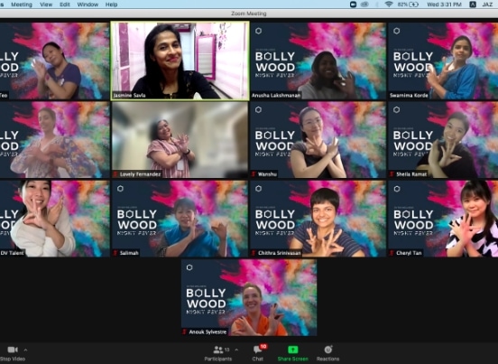Screen dimensions: 498x364
Task: Click the muted mic icon beside Cheryl Tan
Action: (392, 253)
